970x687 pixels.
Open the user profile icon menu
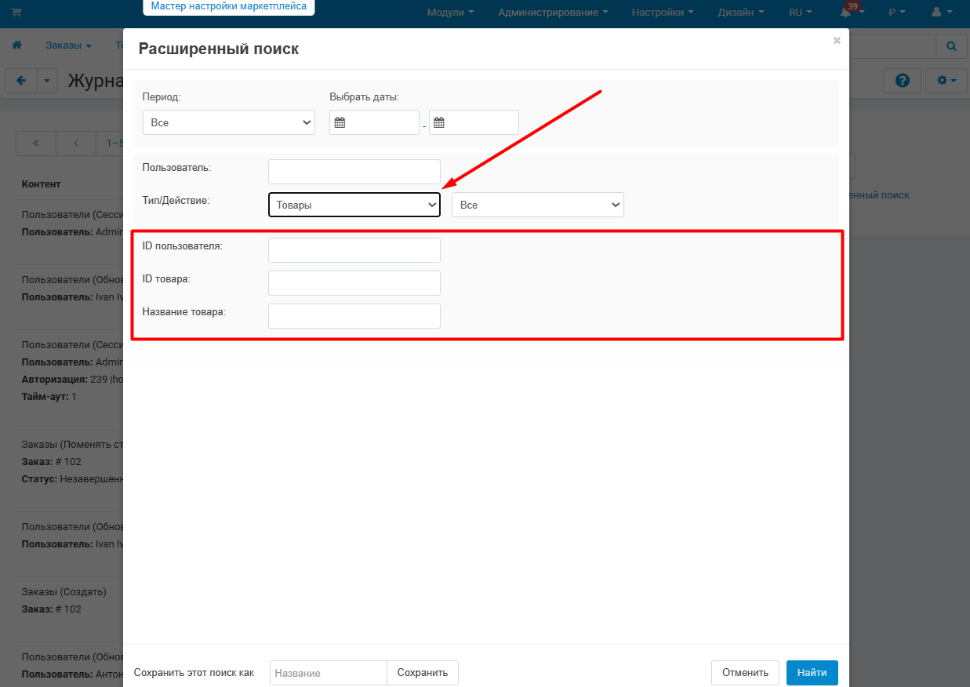point(941,13)
